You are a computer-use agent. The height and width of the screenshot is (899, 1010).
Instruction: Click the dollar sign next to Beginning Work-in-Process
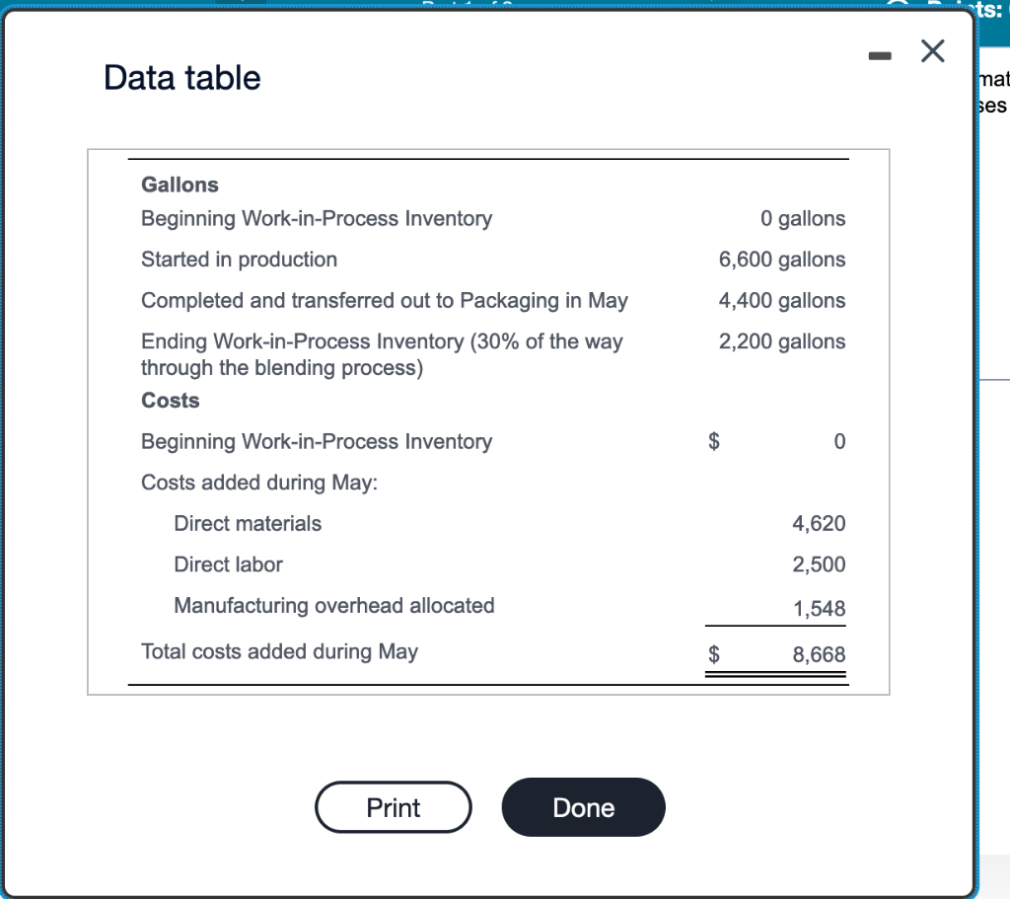[712, 441]
